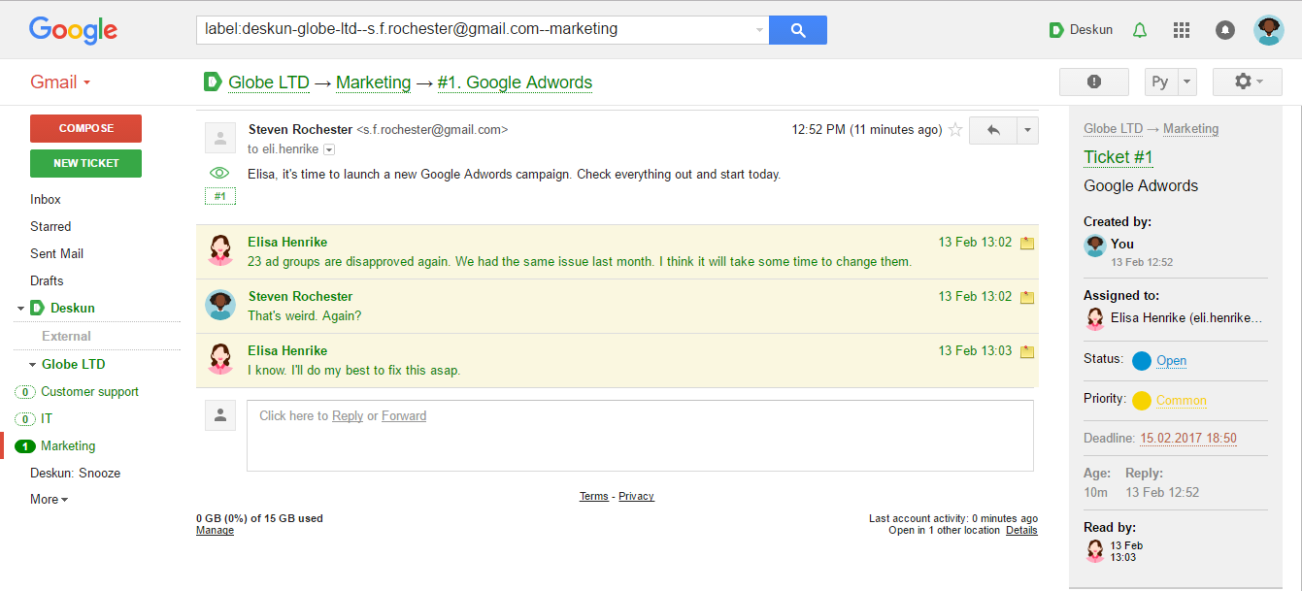Click Manage storage link
Screen dimensions: 1302x591
[x=215, y=530]
